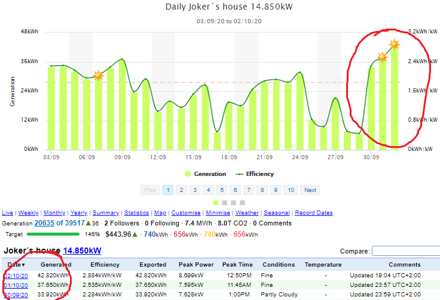Click the Partly Cloudy condition cell
This screenshot has width=440, height=300.
point(279,295)
